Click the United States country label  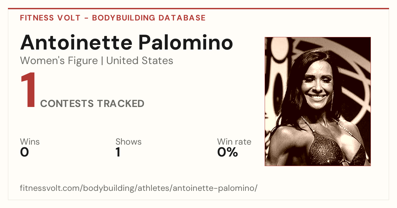tap(140, 61)
